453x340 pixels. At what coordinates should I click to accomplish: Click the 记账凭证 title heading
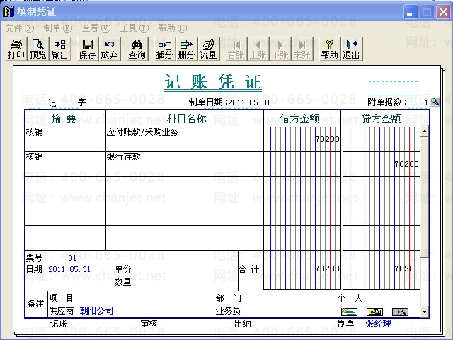pos(213,82)
